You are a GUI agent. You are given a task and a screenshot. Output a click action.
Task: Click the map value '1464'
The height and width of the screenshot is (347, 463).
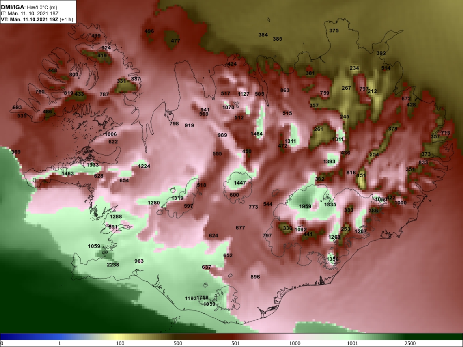[257, 134]
